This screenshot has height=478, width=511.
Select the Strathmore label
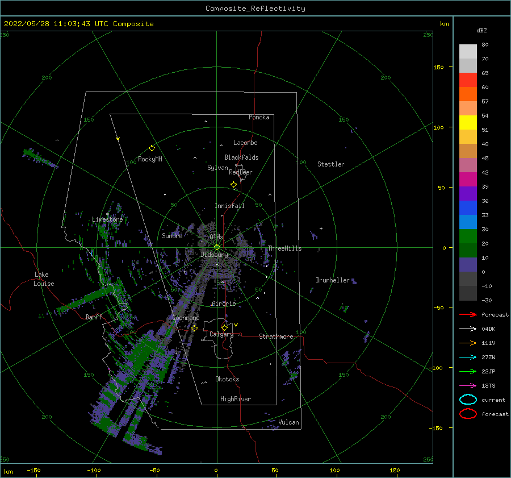tap(276, 336)
